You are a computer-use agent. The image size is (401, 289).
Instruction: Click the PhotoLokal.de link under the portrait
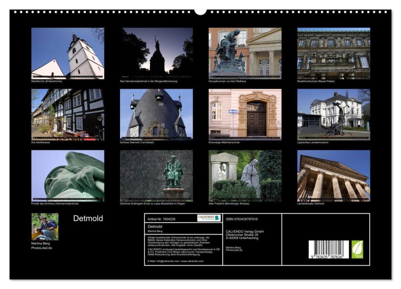41,248
